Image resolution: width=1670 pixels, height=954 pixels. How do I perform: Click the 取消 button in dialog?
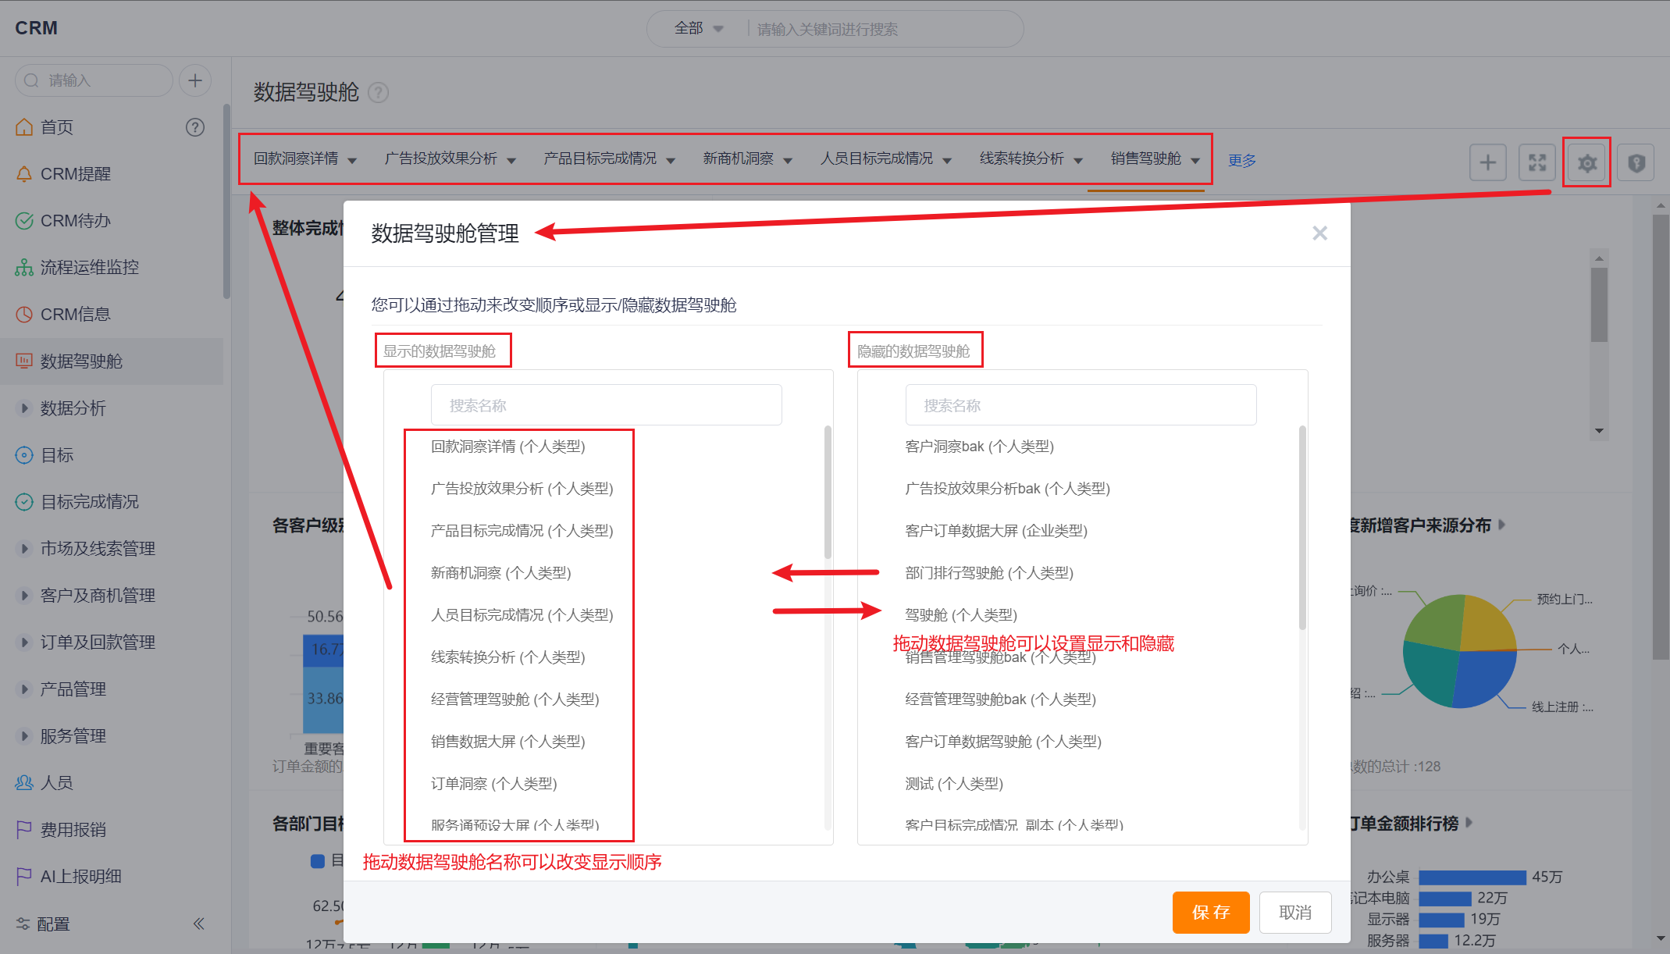(1294, 912)
